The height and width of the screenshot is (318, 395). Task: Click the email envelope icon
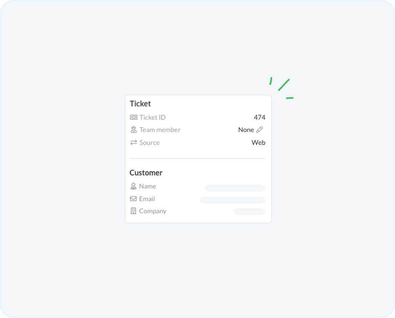coord(133,199)
